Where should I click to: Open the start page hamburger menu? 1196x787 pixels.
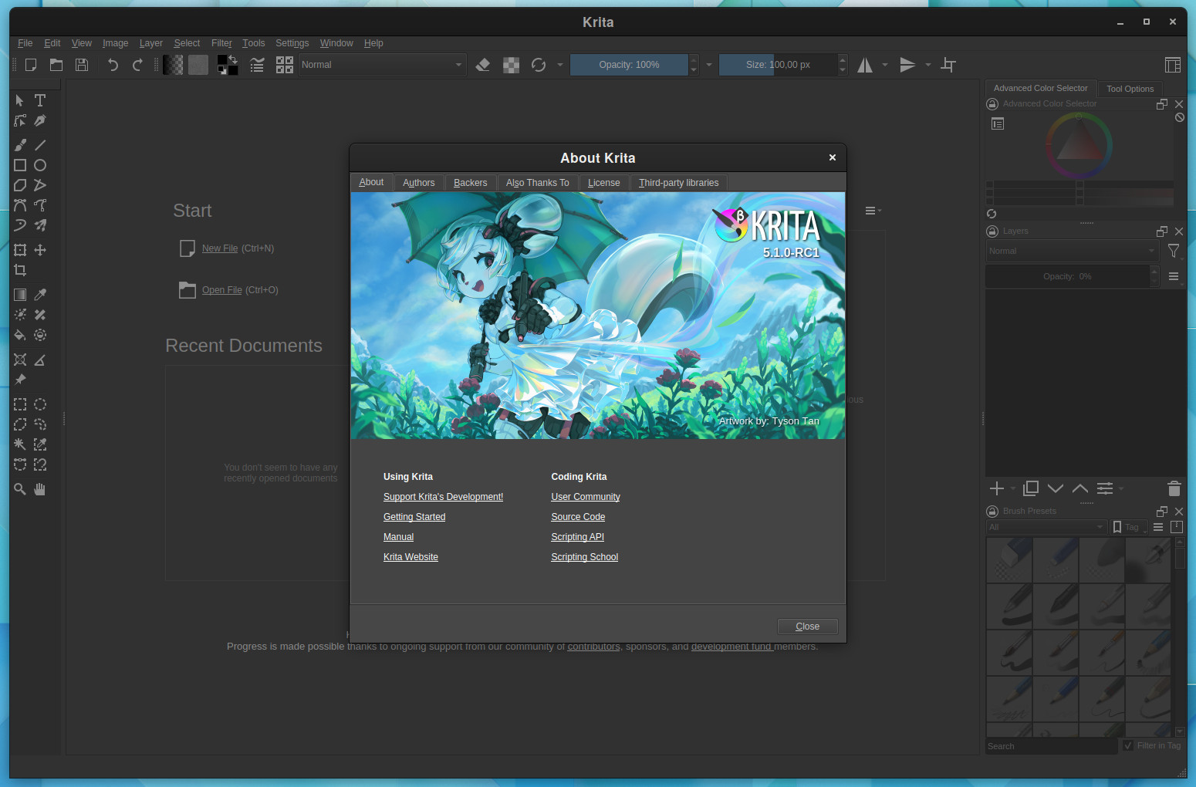coord(873,211)
